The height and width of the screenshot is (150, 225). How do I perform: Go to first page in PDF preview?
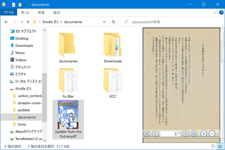point(147,134)
